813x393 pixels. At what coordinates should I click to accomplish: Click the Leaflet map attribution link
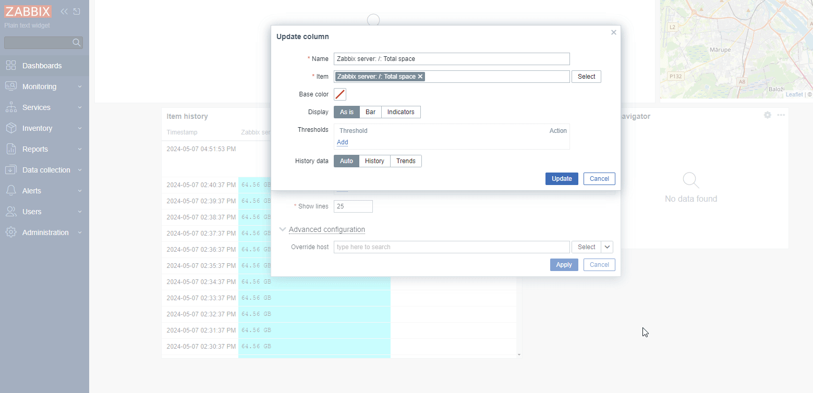pos(794,95)
